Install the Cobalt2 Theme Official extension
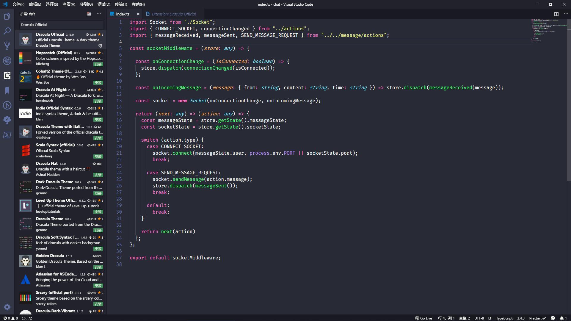This screenshot has width=571, height=321. point(98,83)
